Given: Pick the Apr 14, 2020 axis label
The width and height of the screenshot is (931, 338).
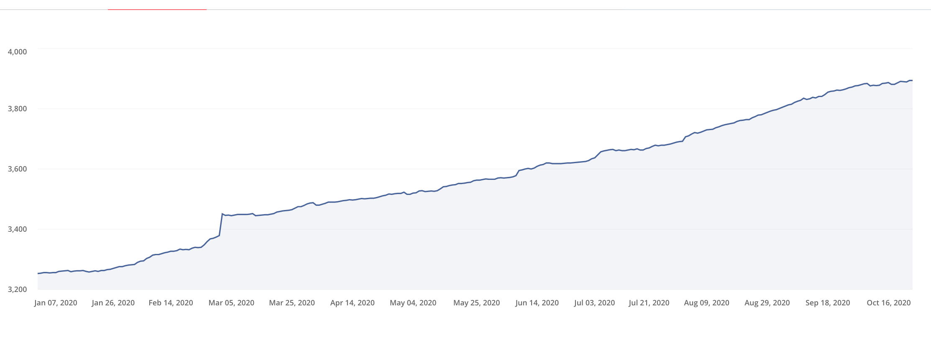Looking at the screenshot, I should 353,303.
